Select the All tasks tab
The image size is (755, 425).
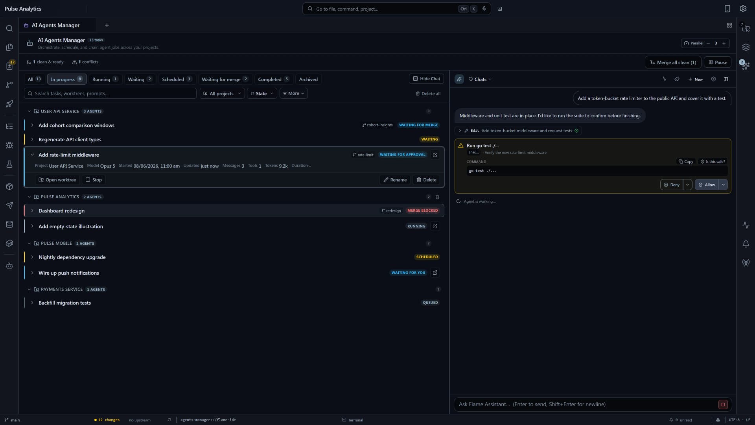pyautogui.click(x=34, y=79)
